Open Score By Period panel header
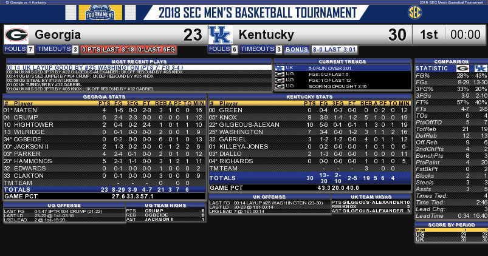488x256 pixels. [x=452, y=224]
